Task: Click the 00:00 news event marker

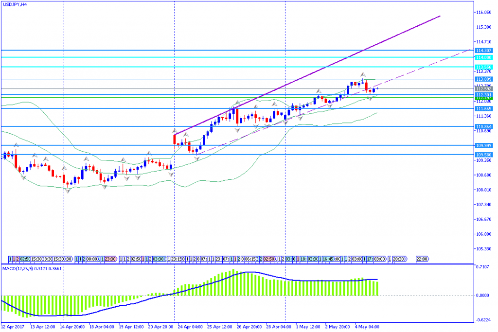Action: pyautogui.click(x=92, y=259)
